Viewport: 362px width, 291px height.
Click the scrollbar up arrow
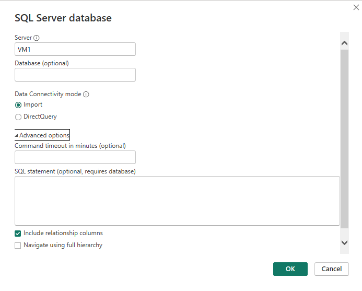[344, 43]
